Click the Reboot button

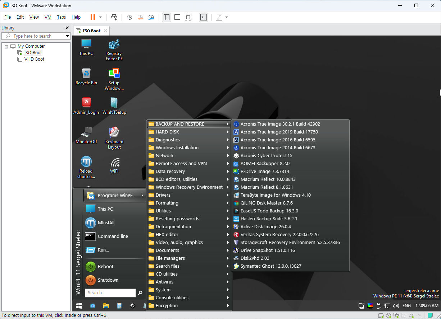105,267
